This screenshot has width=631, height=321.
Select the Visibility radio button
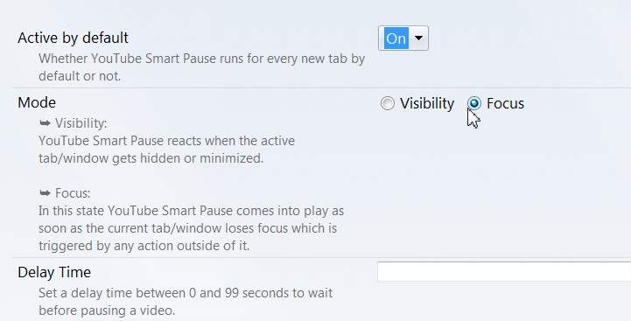[x=387, y=103]
